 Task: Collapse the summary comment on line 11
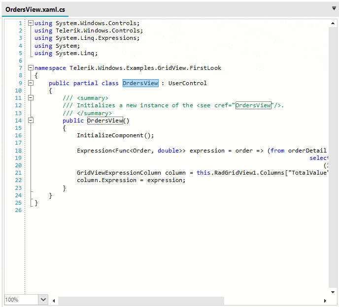(x=31, y=98)
